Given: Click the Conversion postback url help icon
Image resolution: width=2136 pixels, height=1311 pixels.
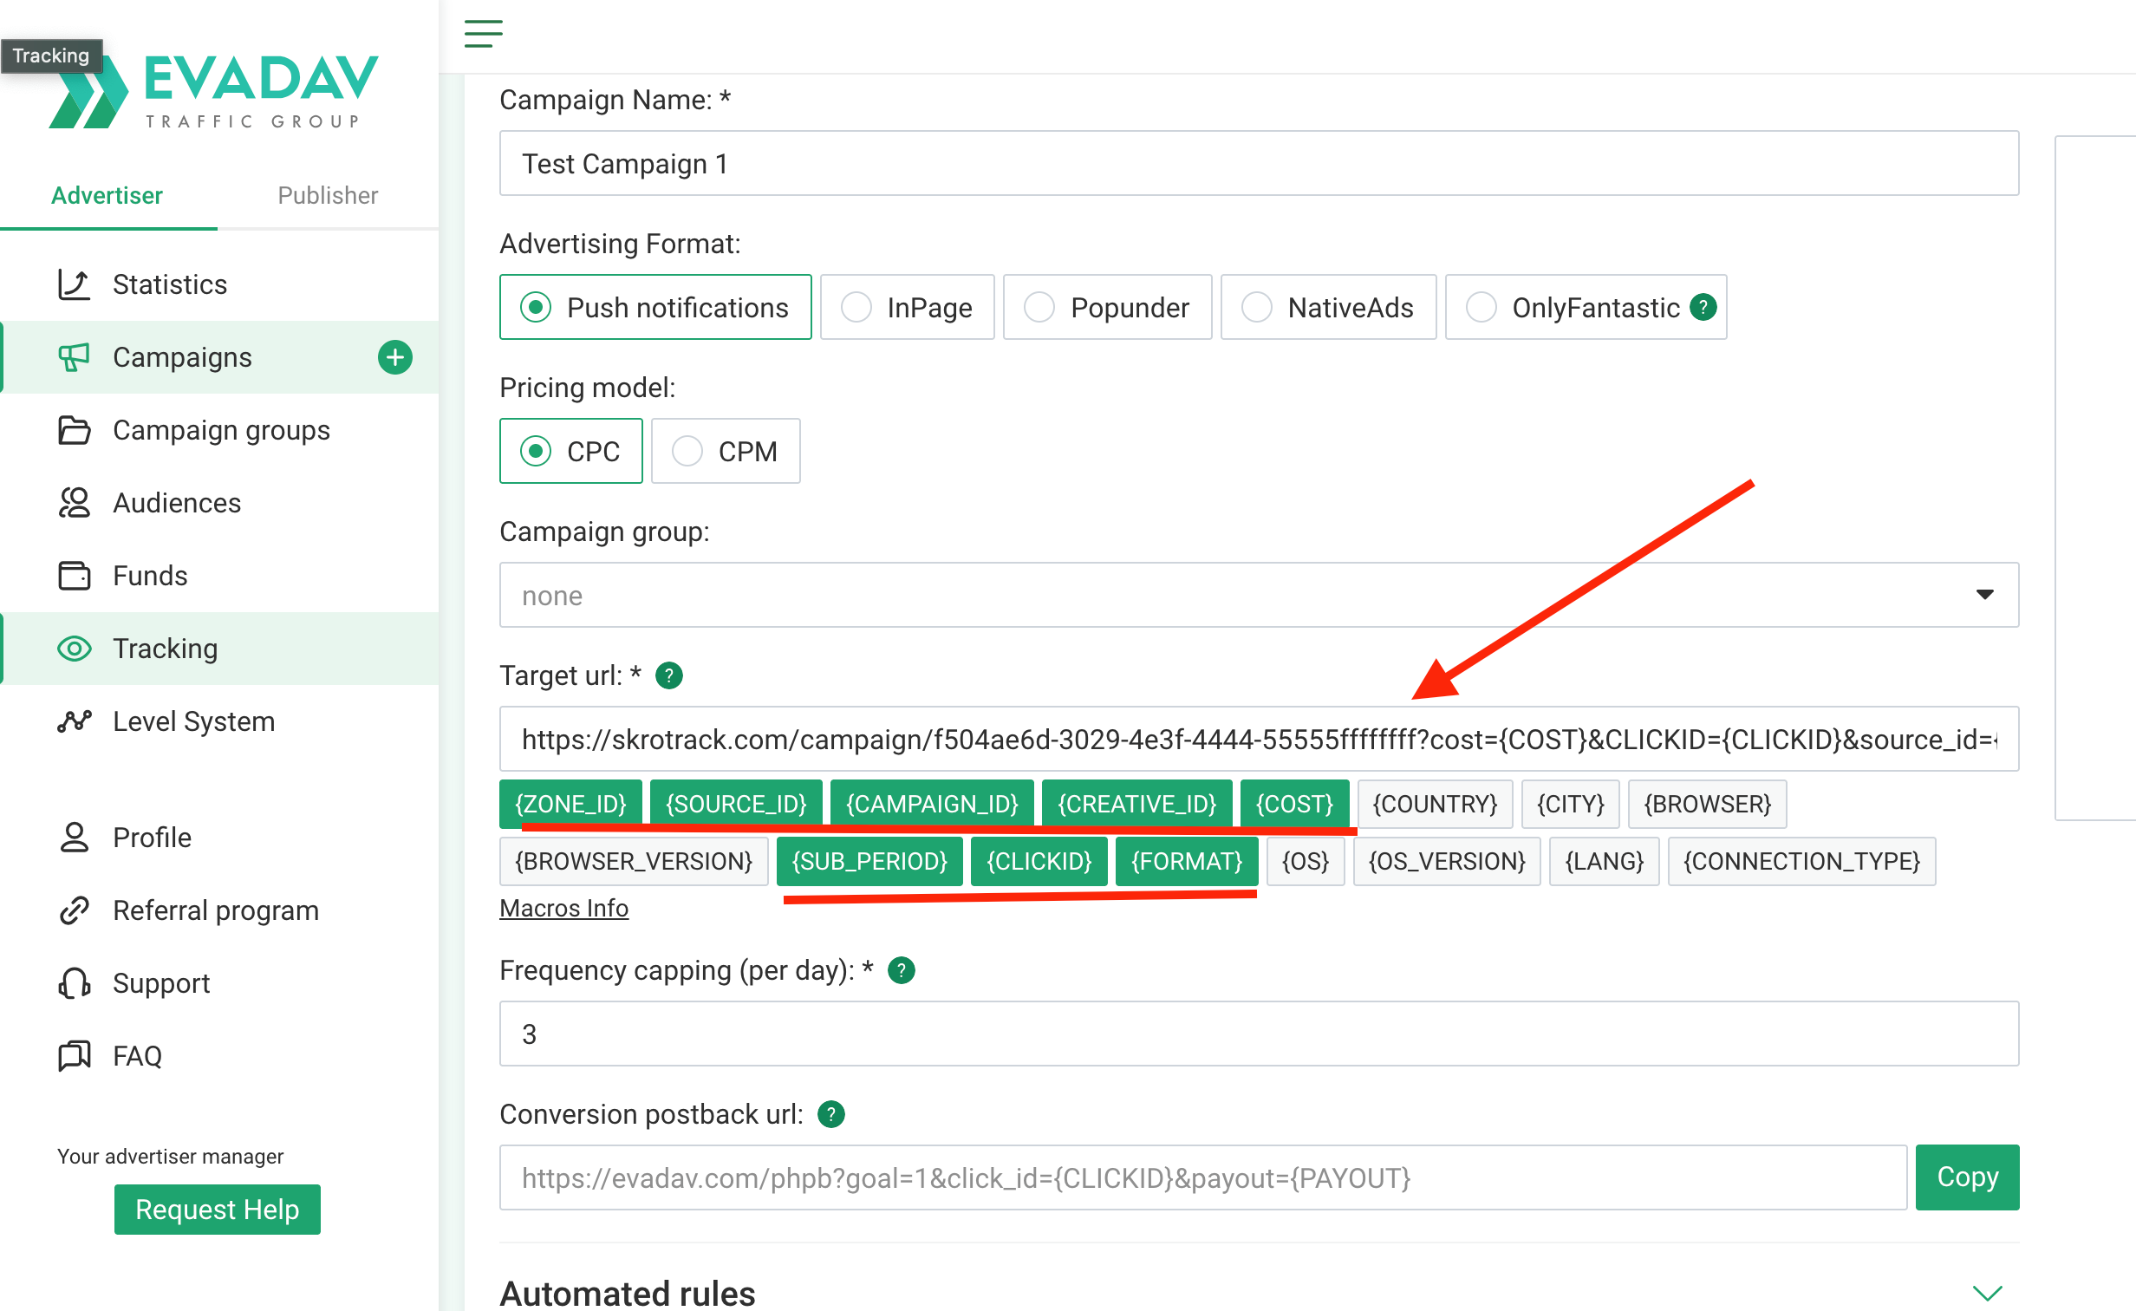Looking at the screenshot, I should 830,1114.
